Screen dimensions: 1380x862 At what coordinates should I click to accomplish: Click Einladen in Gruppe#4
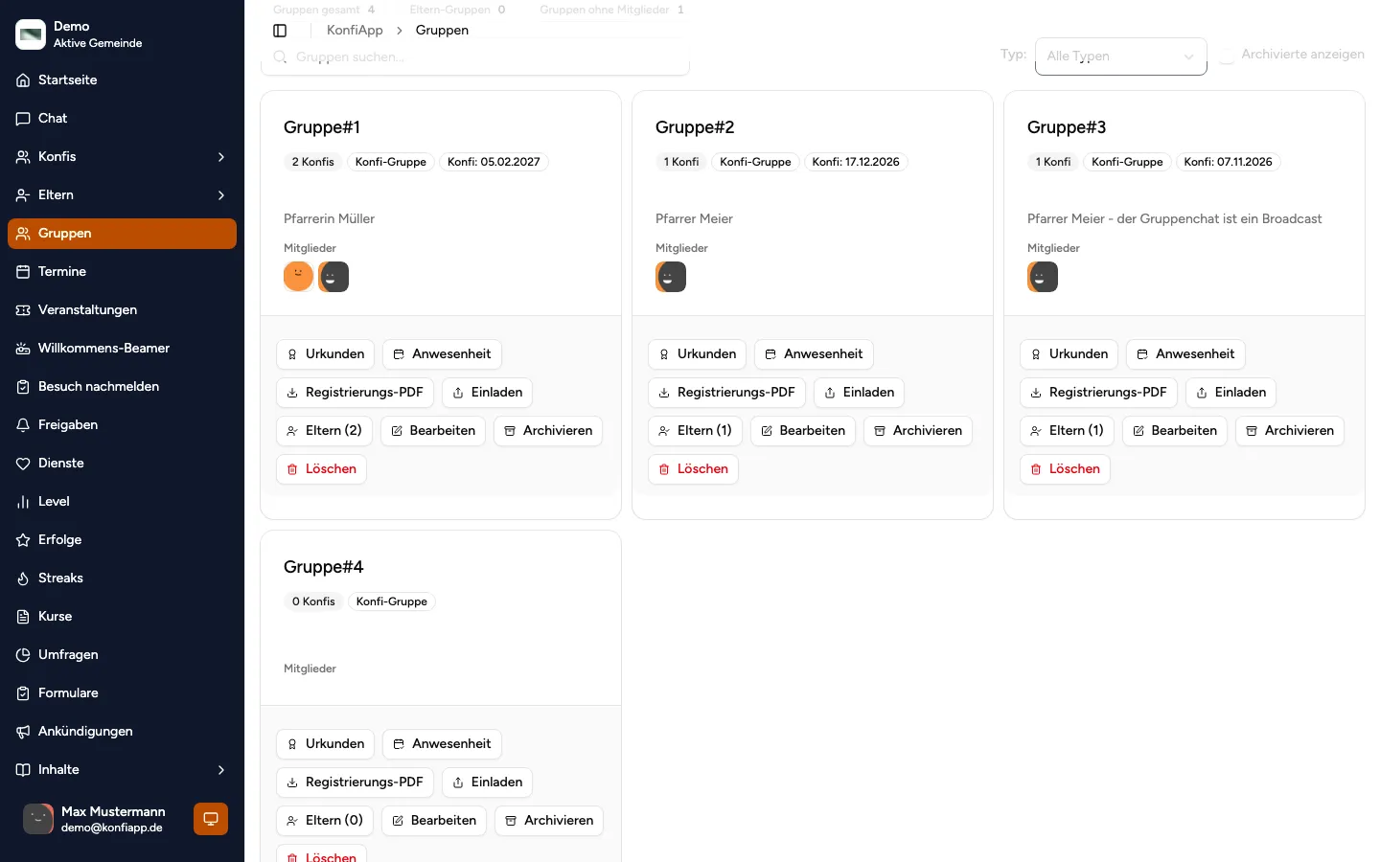[x=487, y=783]
